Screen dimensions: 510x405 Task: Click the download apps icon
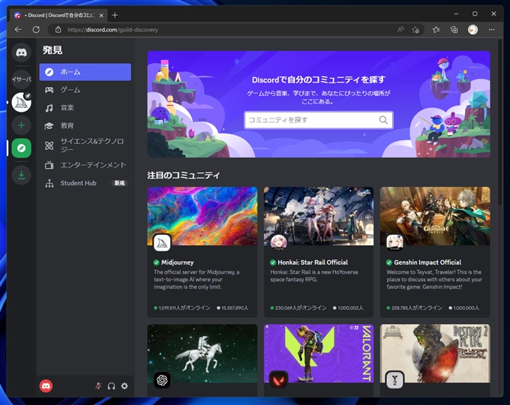click(x=22, y=175)
